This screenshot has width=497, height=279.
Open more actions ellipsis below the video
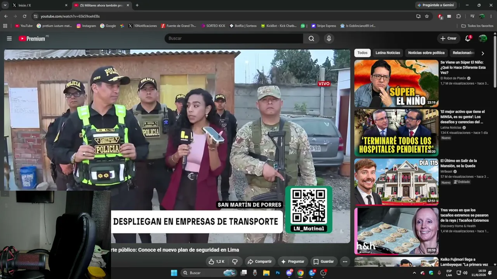coord(345,262)
